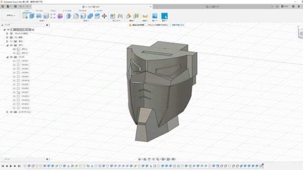Screen dimensions: 303x170
Task: Select the Orbit navigation tool
Action: 140,159
